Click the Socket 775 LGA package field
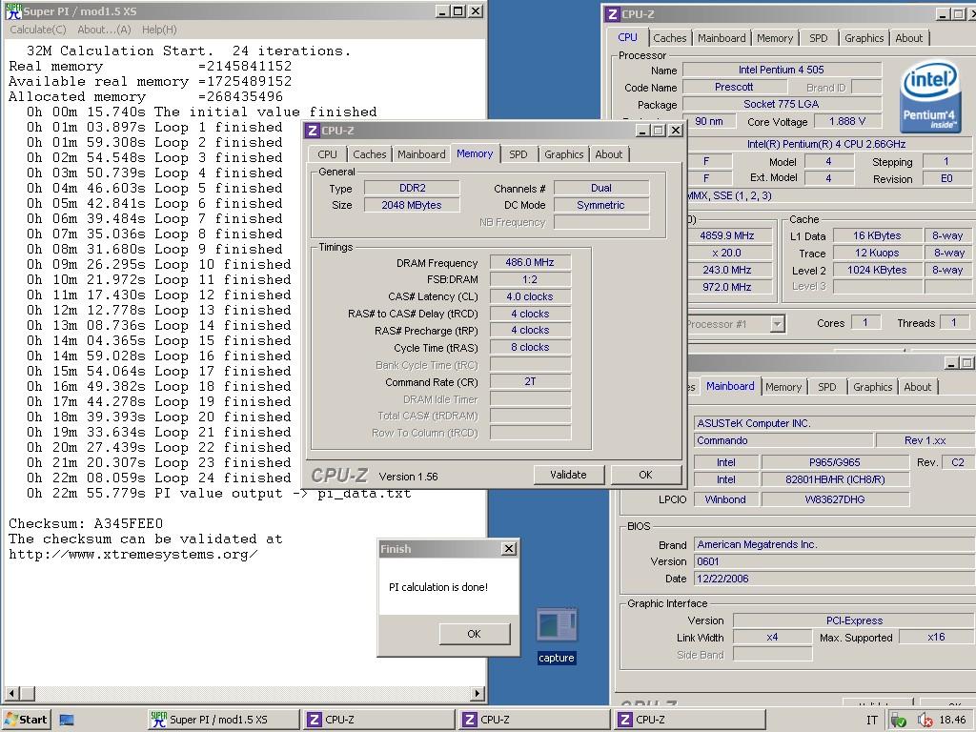976x732 pixels. (782, 104)
